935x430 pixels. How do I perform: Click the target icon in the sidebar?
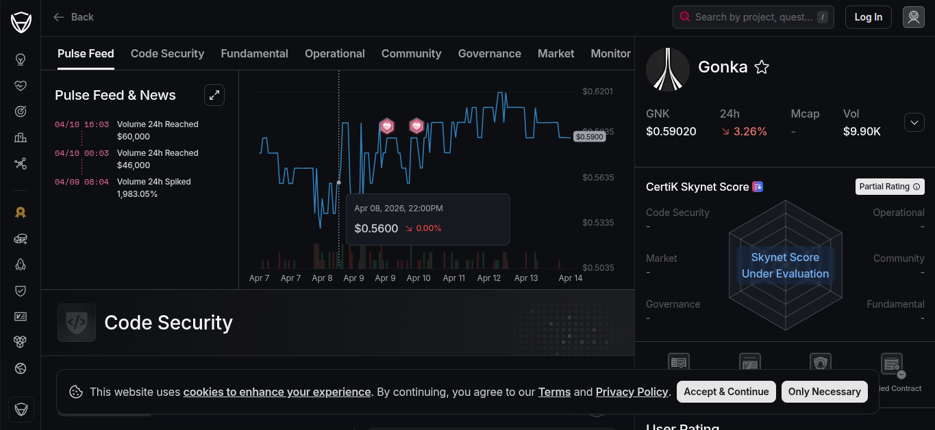click(x=21, y=111)
